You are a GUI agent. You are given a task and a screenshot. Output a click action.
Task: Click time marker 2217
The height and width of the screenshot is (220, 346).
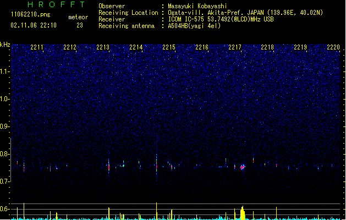(x=235, y=47)
